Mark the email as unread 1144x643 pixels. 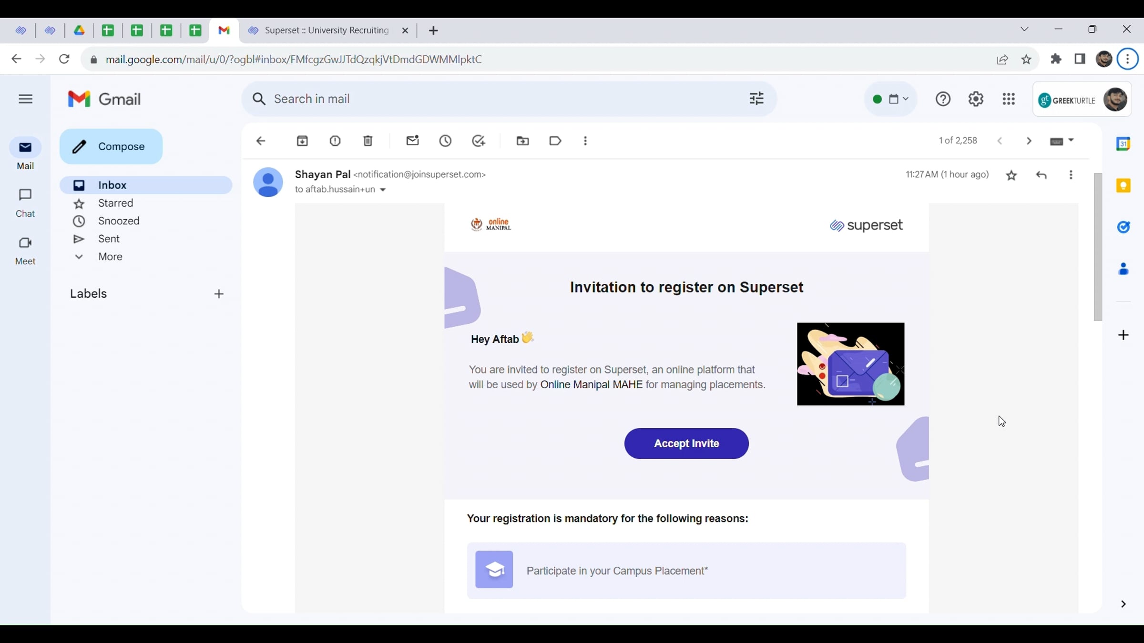click(413, 141)
